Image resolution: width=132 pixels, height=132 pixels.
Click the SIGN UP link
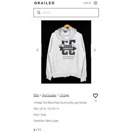[87, 3]
